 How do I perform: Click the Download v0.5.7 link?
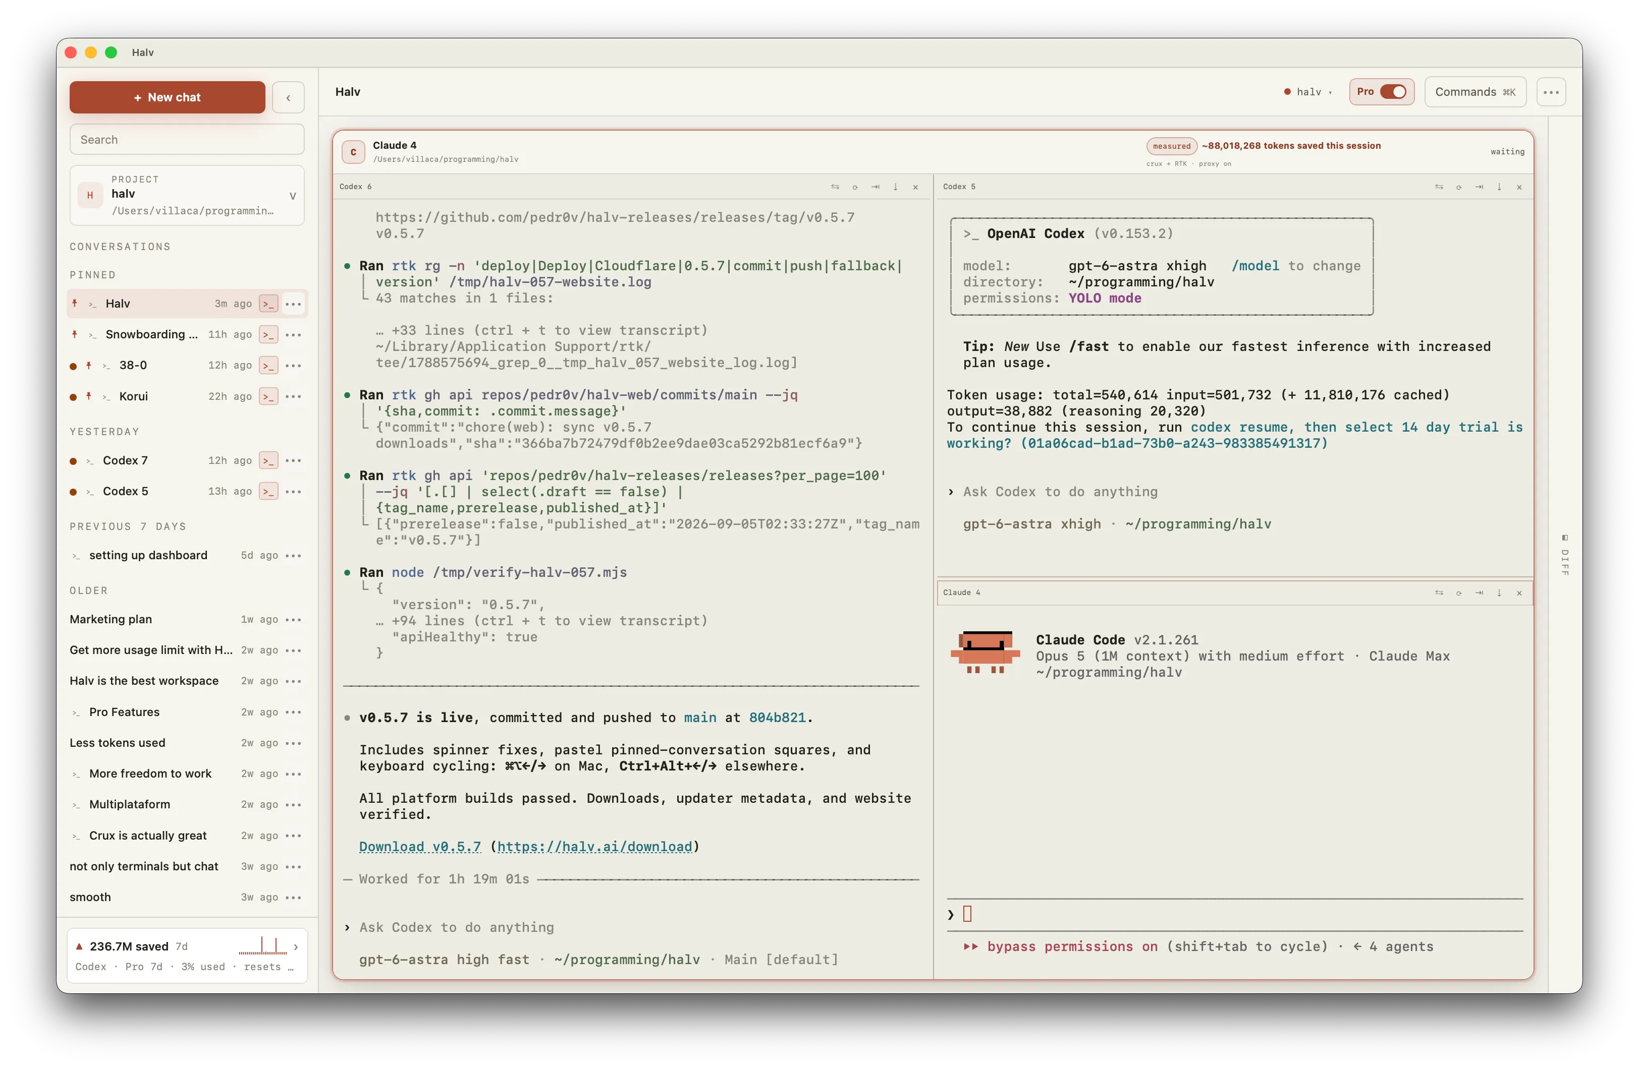tap(420, 847)
